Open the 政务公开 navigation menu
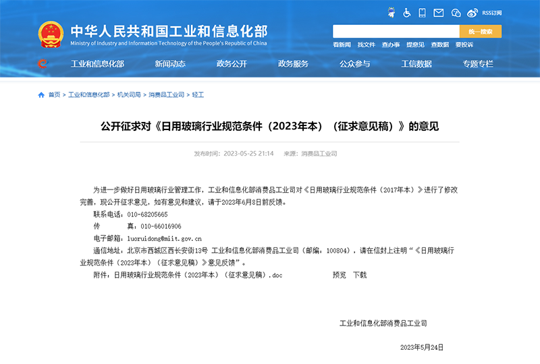540x364 pixels. pyautogui.click(x=232, y=63)
